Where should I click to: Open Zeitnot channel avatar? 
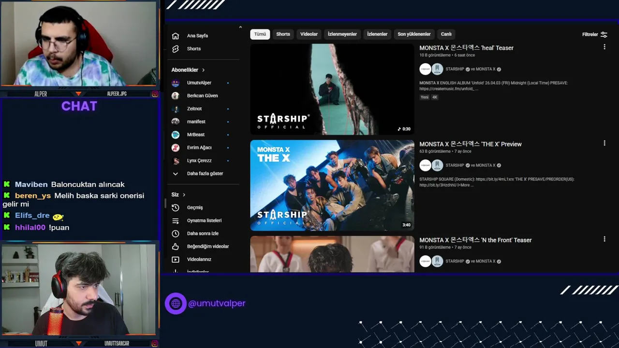click(x=176, y=109)
